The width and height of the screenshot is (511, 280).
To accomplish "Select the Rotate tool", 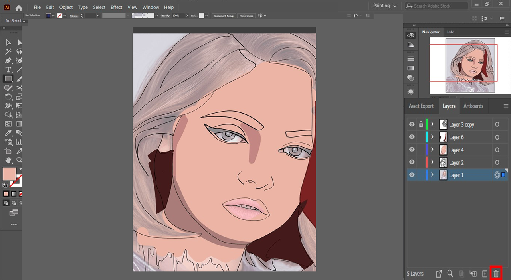I will point(8,97).
